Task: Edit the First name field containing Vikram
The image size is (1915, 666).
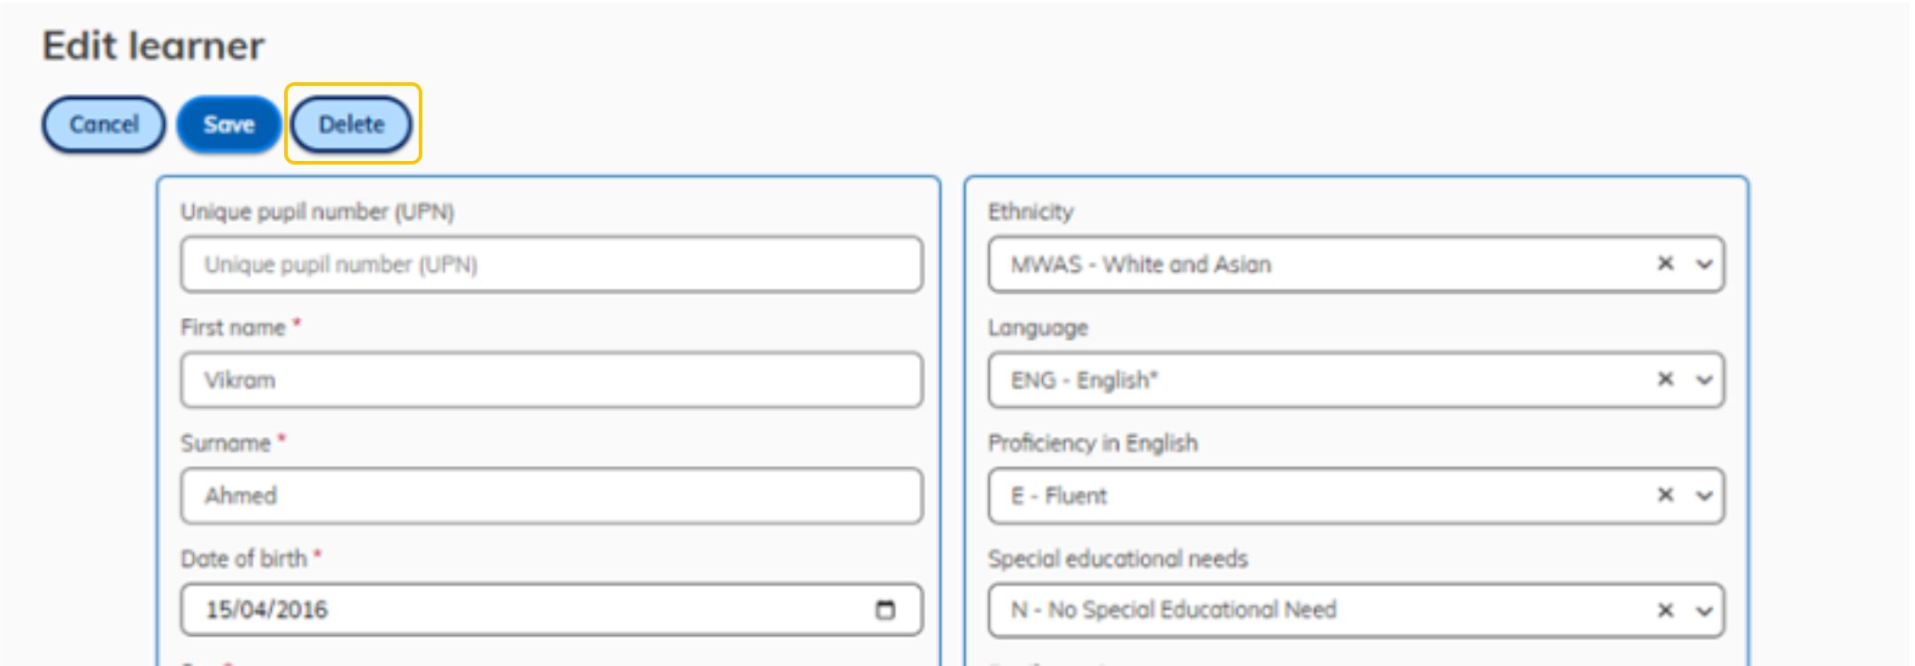Action: (552, 379)
